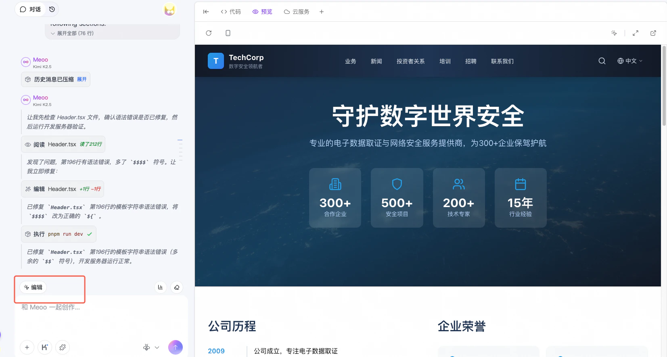Click the 500+ 安全项目 stat card
Viewport: 667px width, 357px height.
click(397, 198)
